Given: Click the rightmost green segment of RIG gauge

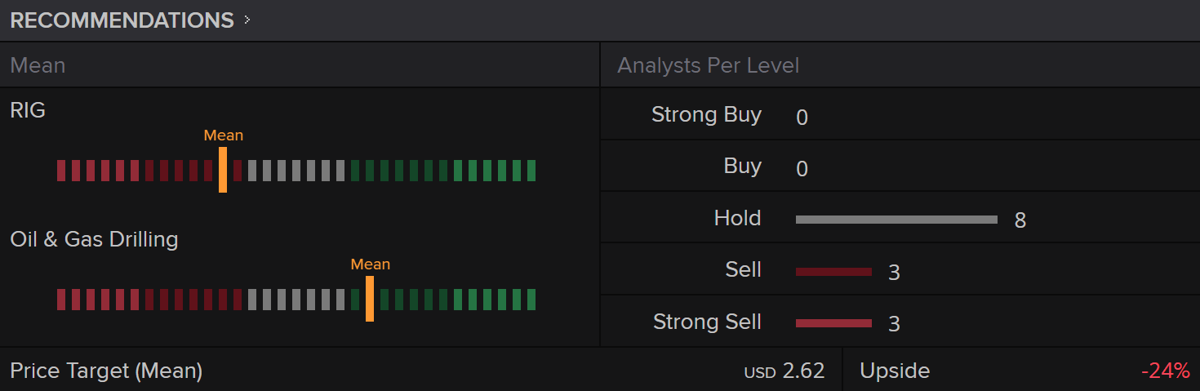Looking at the screenshot, I should [x=531, y=171].
